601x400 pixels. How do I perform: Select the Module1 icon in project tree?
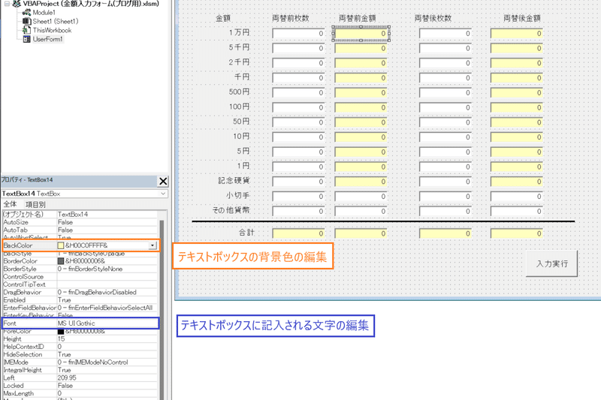[26, 12]
